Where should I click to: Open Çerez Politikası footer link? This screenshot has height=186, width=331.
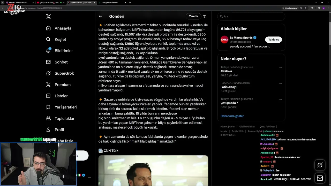tap(267, 127)
